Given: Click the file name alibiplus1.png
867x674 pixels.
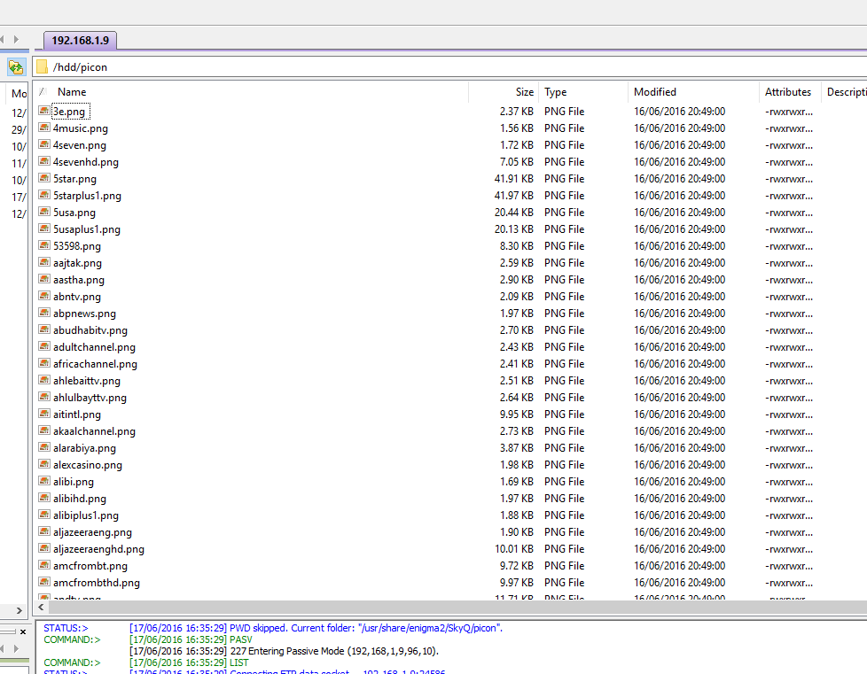Looking at the screenshot, I should pos(86,515).
